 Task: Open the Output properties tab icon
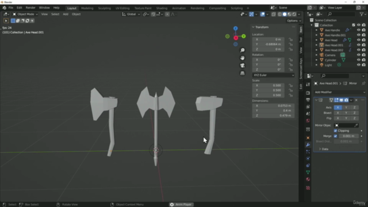308,100
